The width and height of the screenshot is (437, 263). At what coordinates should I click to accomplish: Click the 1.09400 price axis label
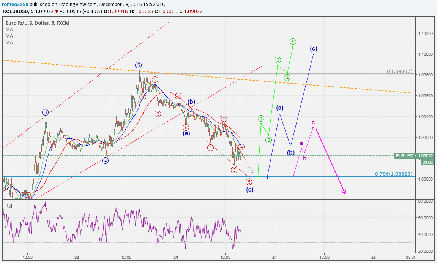(x=425, y=117)
